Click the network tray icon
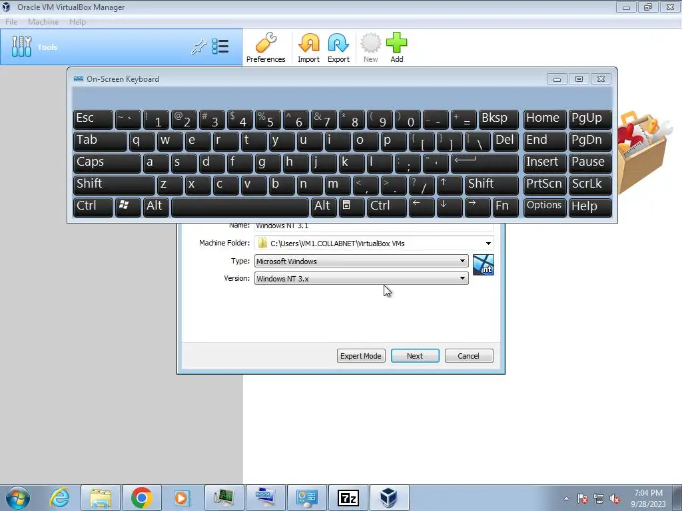 [599, 499]
